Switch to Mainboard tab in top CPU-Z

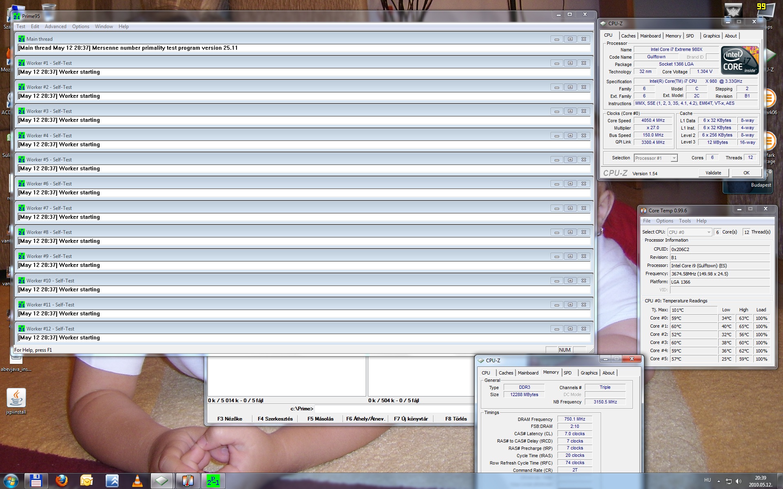click(650, 36)
